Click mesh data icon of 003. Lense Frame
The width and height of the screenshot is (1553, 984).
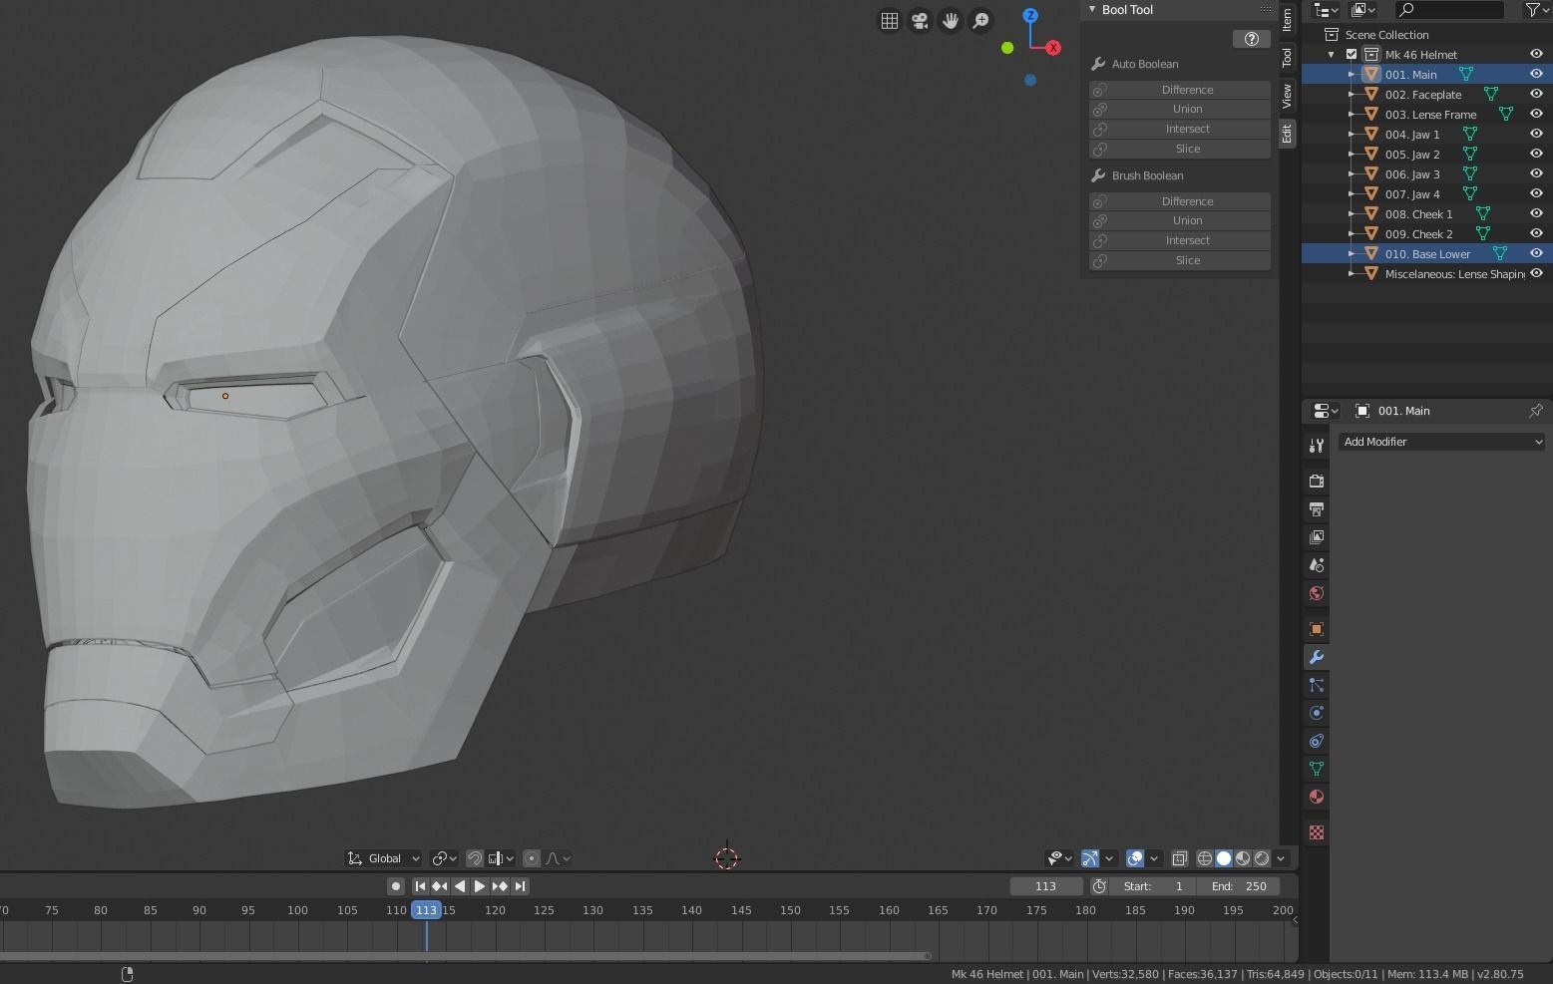click(1506, 114)
